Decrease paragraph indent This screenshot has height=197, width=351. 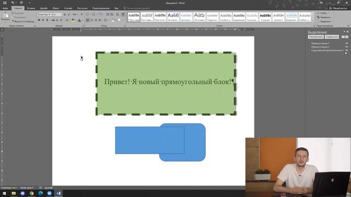(108, 15)
